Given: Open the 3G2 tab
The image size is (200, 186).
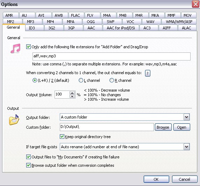Looking at the screenshot, I should click(54, 28).
